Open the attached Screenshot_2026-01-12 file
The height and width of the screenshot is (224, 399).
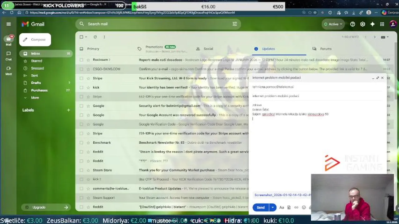[283, 195]
